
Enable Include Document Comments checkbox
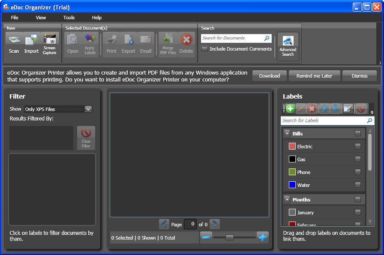tap(204, 49)
